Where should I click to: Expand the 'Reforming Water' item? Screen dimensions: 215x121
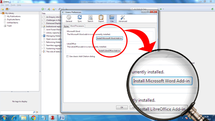coord(42,42)
